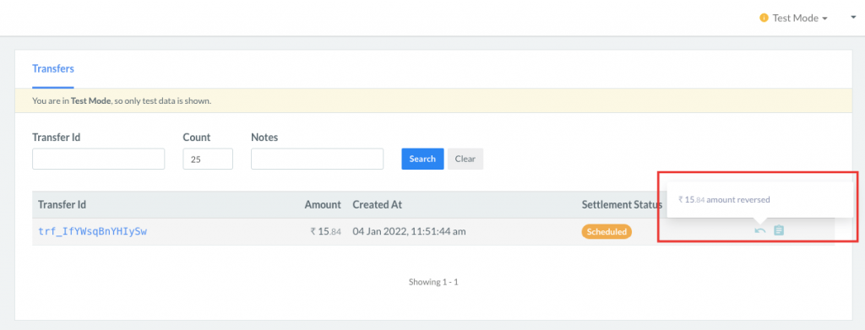Click the Search button
This screenshot has width=865, height=330.
pos(422,159)
